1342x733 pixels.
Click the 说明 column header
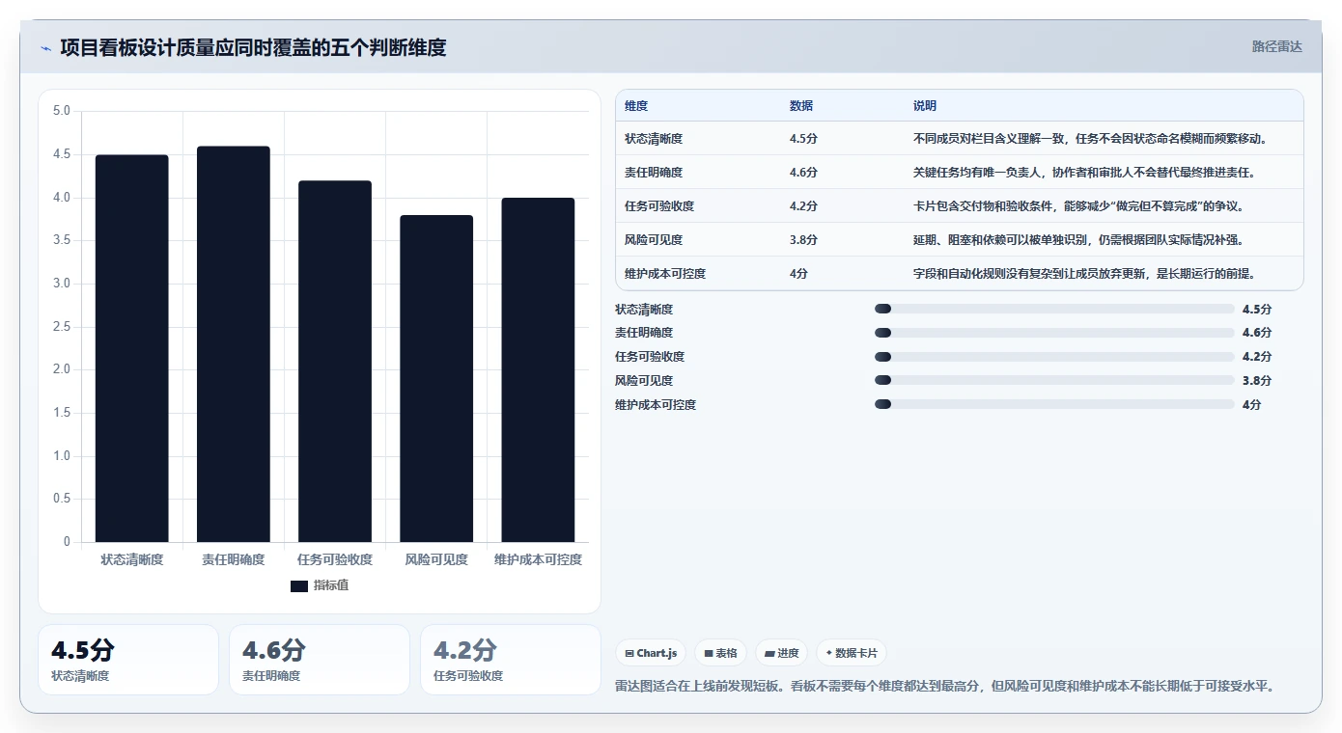[x=925, y=106]
